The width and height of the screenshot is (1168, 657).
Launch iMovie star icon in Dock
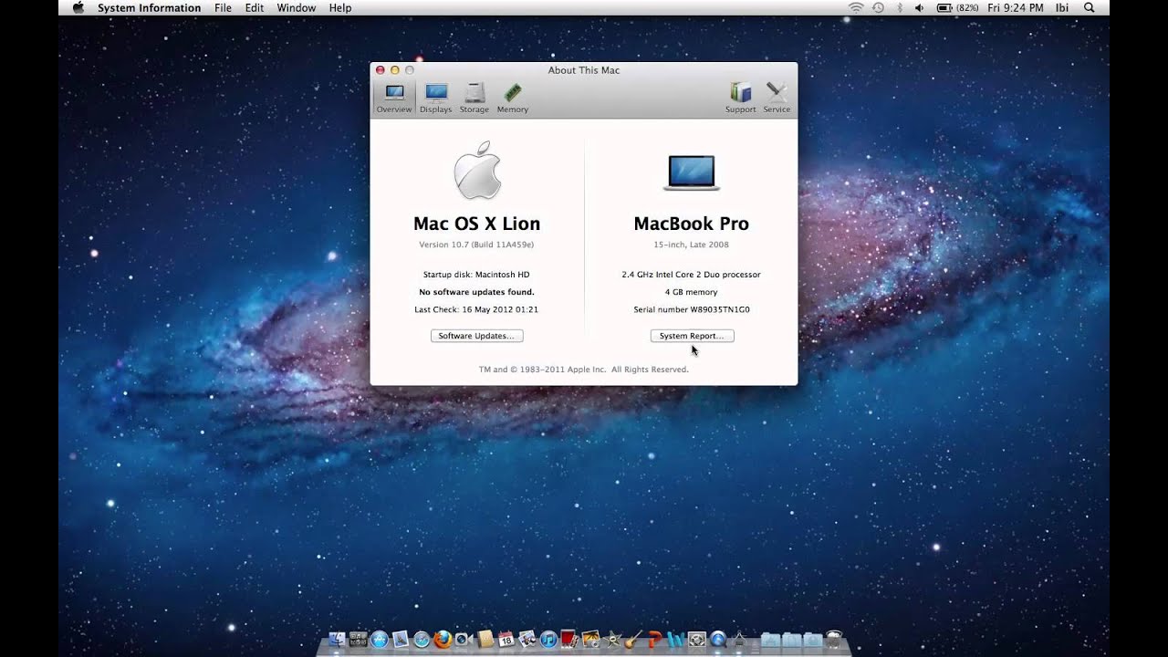point(612,640)
